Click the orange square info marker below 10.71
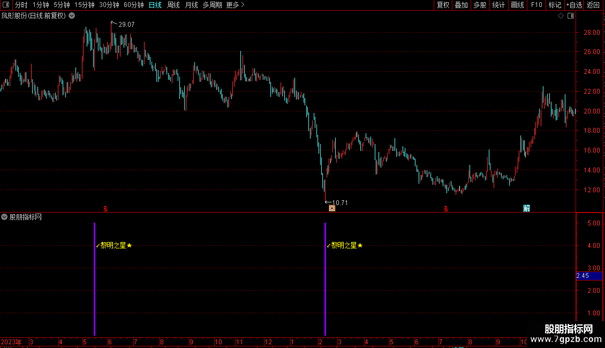Image resolution: width=605 pixels, height=348 pixels. 332,208
